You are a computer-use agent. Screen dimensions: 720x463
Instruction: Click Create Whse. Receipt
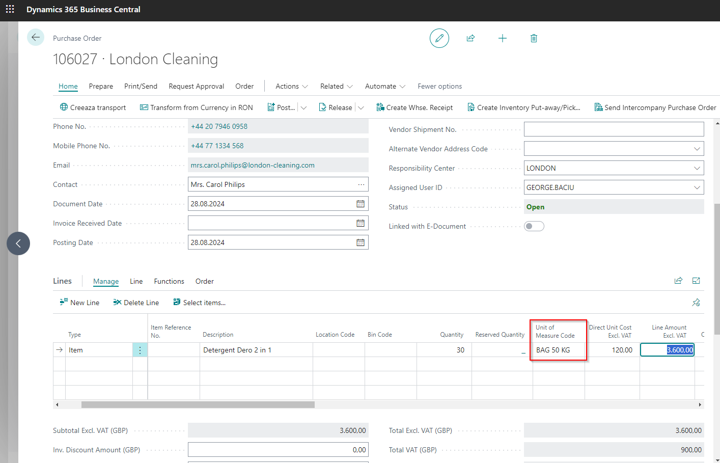pyautogui.click(x=414, y=107)
